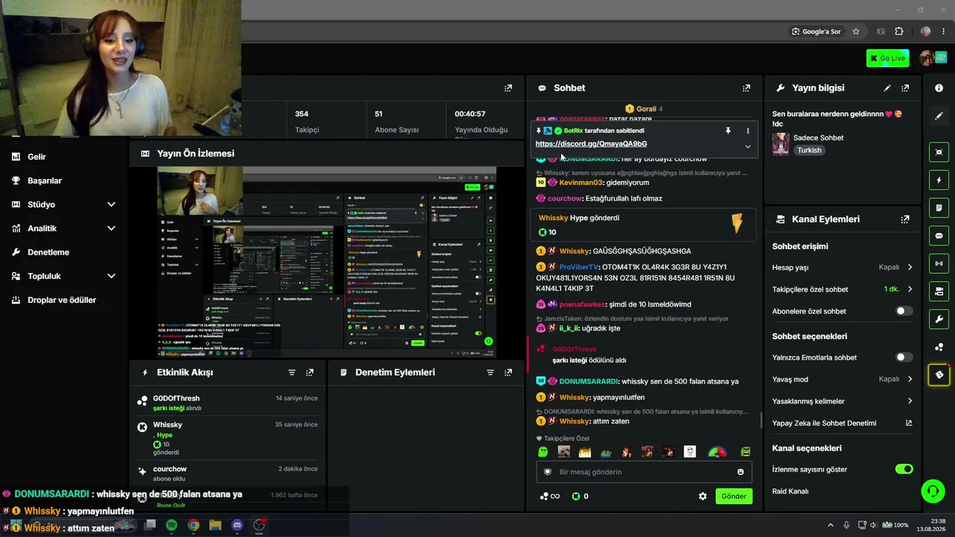Viewport: 955px width, 537px height.
Task: Open the profile avatar menu
Action: pos(928,58)
